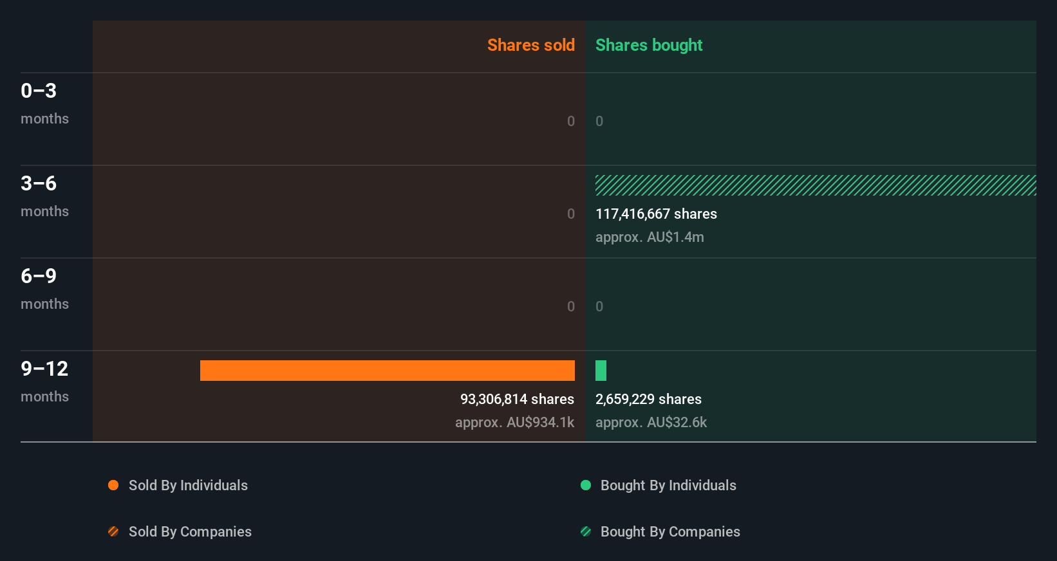The height and width of the screenshot is (561, 1057).
Task: Select the Shares sold column header
Action: pos(530,45)
